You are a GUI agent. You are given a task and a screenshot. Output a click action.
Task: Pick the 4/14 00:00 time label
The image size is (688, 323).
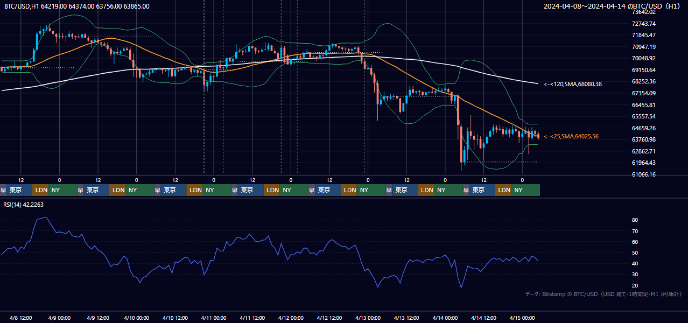tap(445, 318)
